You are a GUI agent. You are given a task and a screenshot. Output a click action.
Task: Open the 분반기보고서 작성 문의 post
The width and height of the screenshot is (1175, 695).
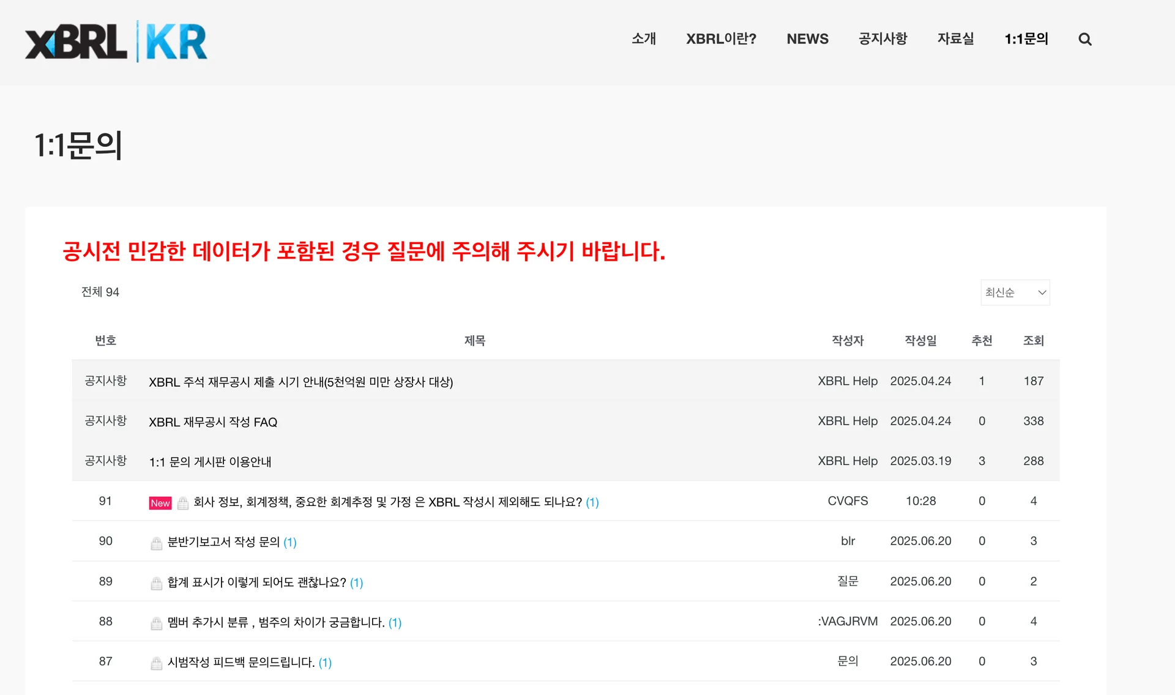click(x=223, y=542)
